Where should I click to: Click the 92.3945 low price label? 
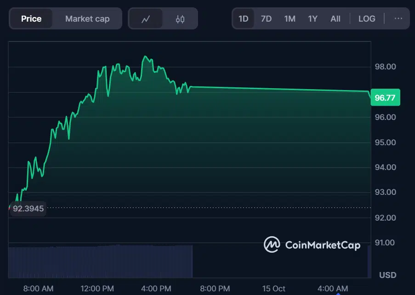point(28,209)
